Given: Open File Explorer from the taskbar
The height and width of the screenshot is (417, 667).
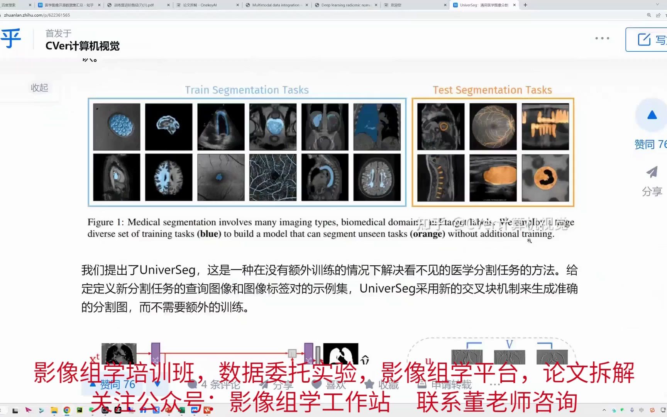Looking at the screenshot, I should (54, 410).
